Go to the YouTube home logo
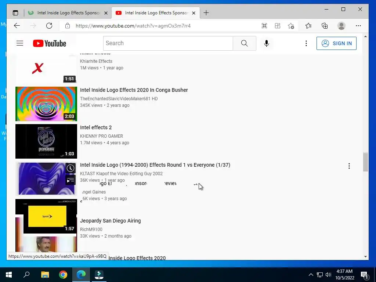The image size is (376, 282). click(50, 43)
